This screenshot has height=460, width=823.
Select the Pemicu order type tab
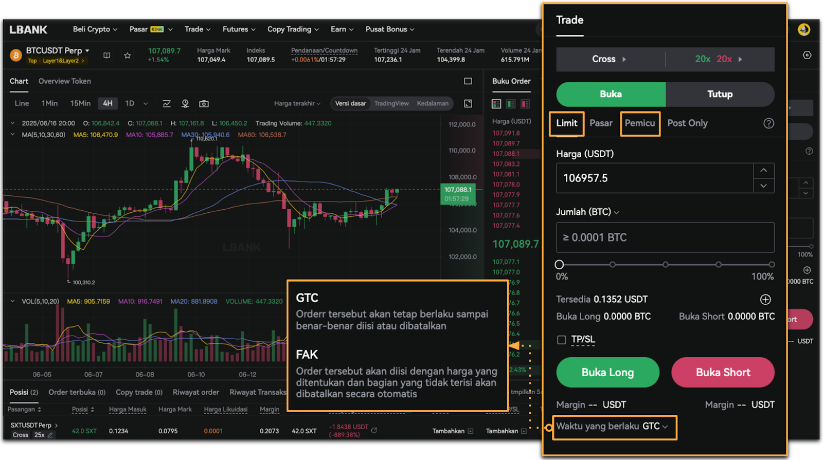(x=640, y=123)
